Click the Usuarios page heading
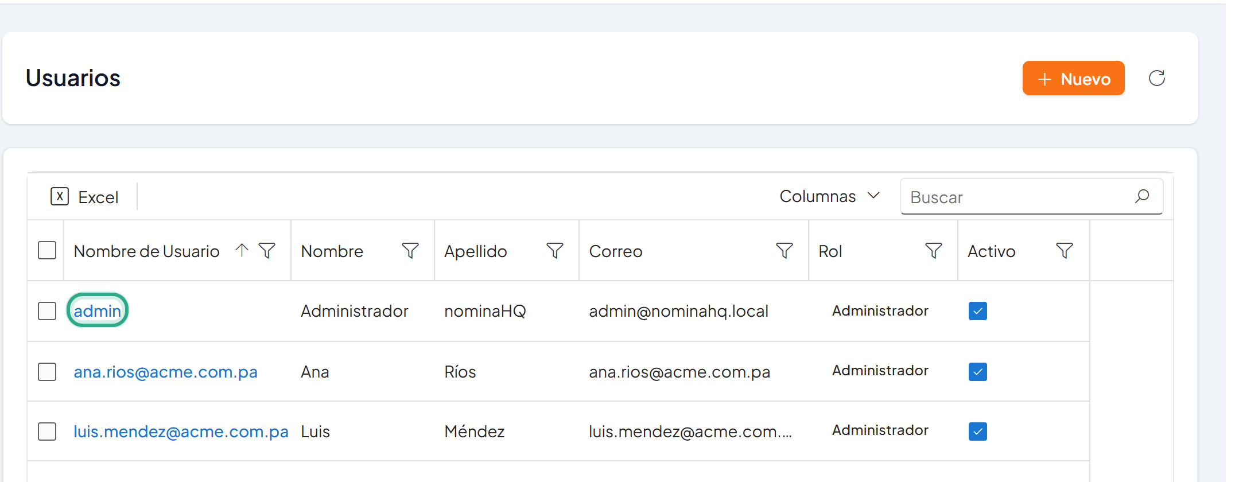Image resolution: width=1235 pixels, height=482 pixels. 73,78
